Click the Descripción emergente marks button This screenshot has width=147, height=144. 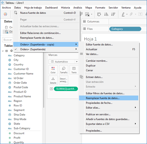coord(63,80)
